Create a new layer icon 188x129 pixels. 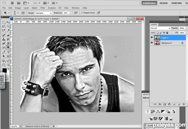point(179,104)
